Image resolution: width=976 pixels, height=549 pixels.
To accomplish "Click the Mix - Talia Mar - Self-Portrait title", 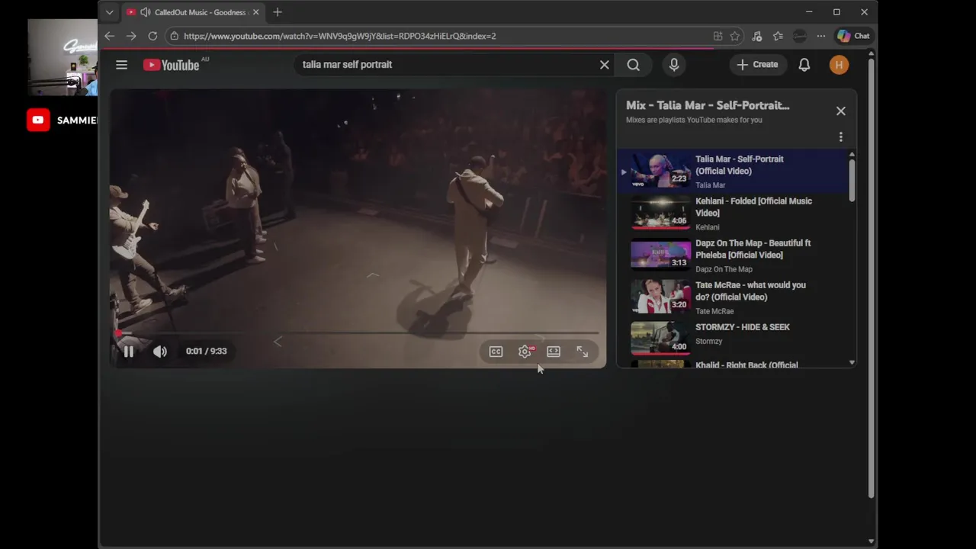I will (x=708, y=105).
